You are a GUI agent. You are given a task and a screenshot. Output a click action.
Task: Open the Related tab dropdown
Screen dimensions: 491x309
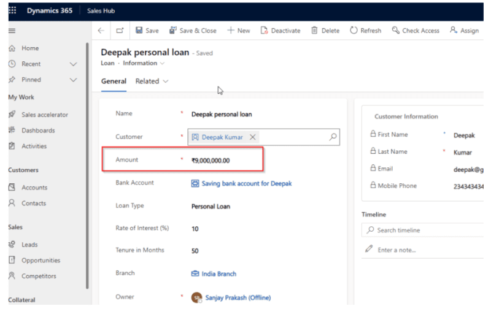[x=152, y=81]
